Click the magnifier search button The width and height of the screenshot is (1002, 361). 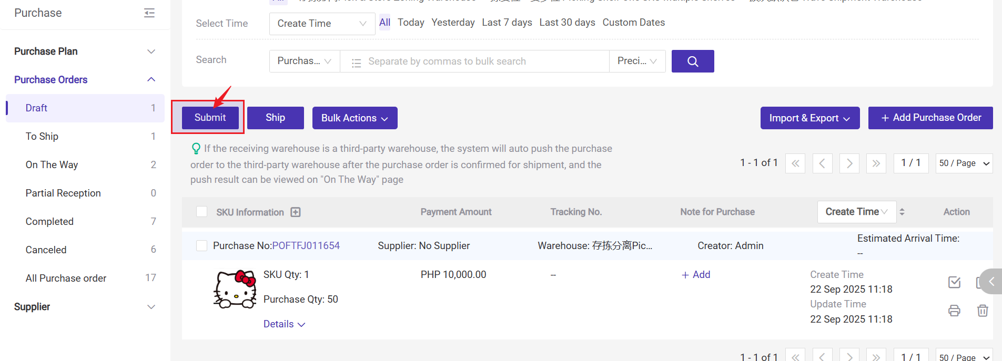pyautogui.click(x=692, y=61)
